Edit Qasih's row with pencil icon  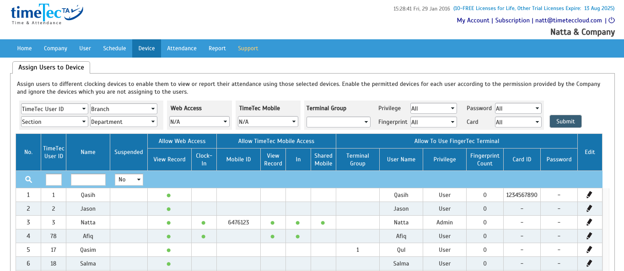(x=589, y=195)
